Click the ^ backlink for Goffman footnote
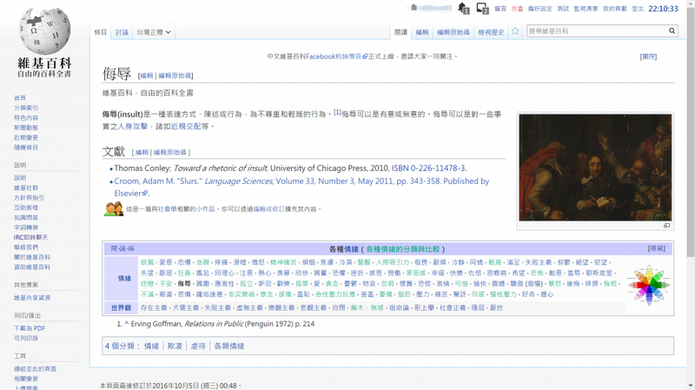Viewport: 695px width, 390px height. pos(126,324)
